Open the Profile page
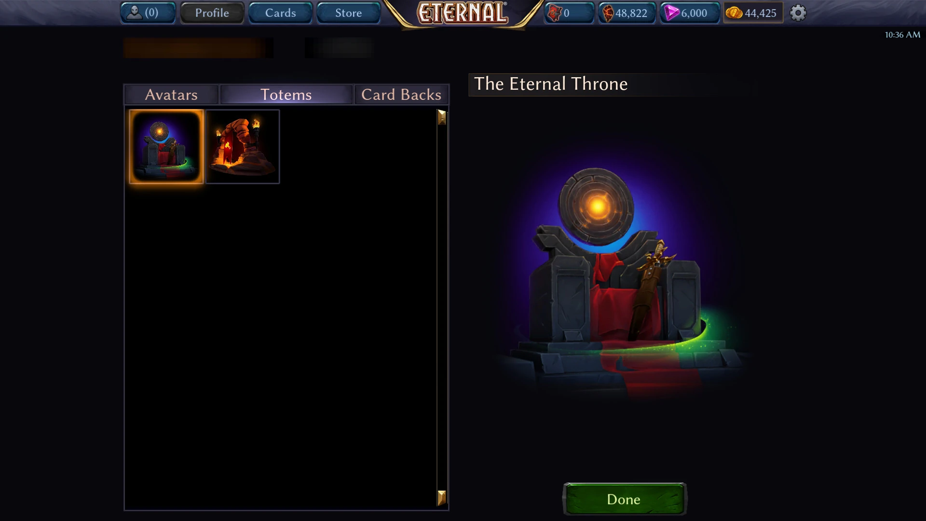The width and height of the screenshot is (926, 521). [212, 13]
